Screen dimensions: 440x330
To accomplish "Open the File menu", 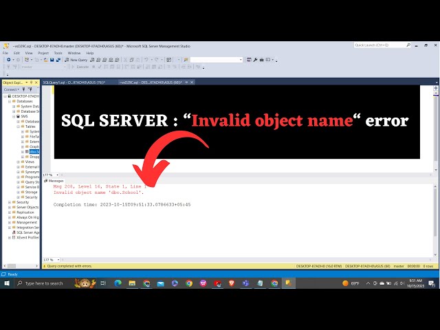I will click(5, 53).
